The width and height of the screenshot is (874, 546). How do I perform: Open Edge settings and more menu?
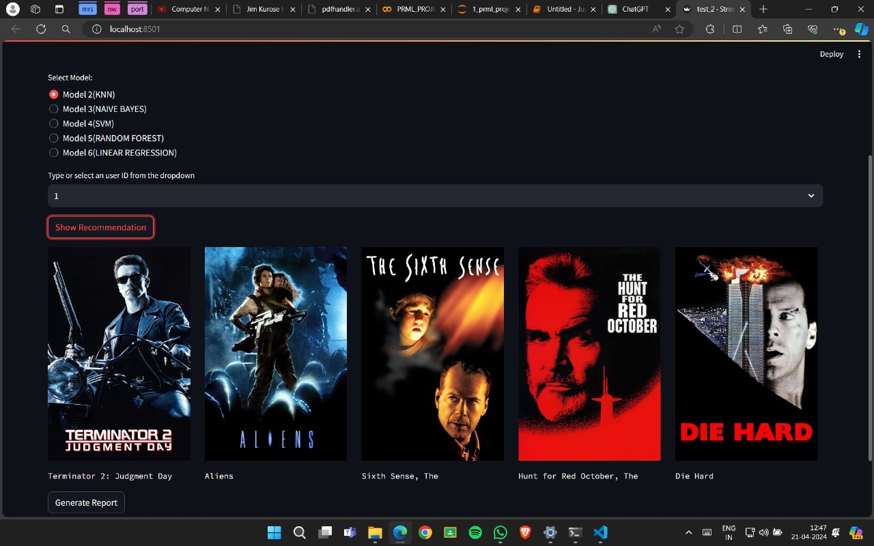click(x=839, y=29)
